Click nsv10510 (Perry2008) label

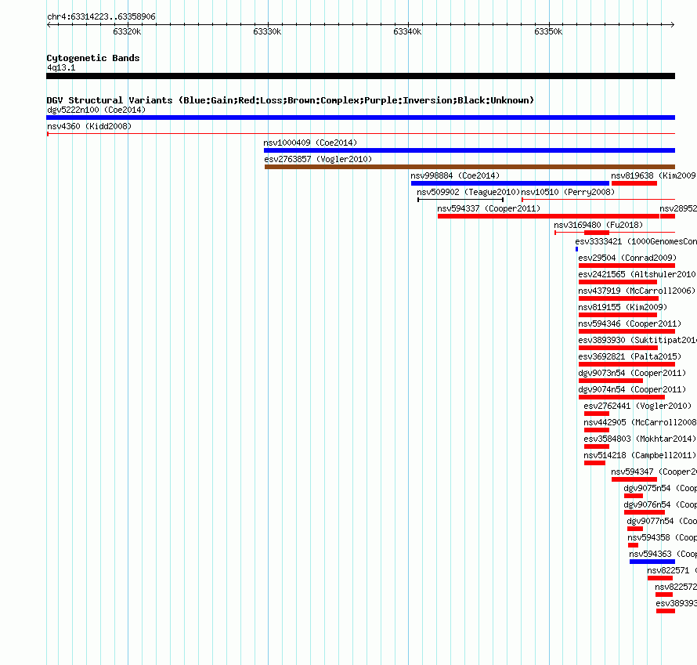coord(568,192)
